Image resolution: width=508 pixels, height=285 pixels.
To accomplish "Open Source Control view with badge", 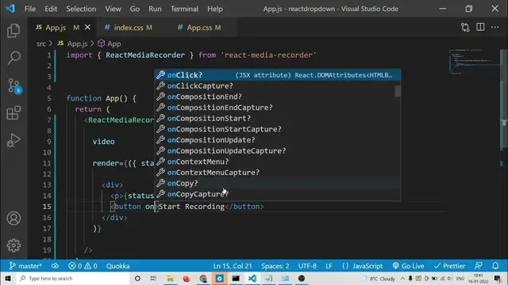I will 14,86.
